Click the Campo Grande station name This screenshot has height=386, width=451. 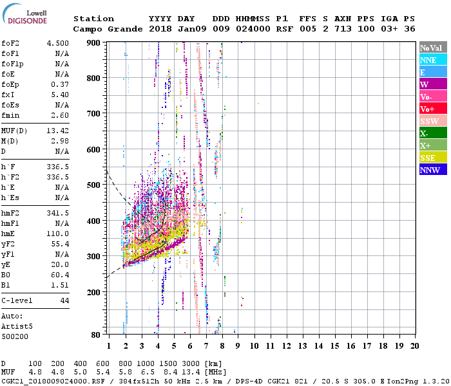tap(108, 29)
